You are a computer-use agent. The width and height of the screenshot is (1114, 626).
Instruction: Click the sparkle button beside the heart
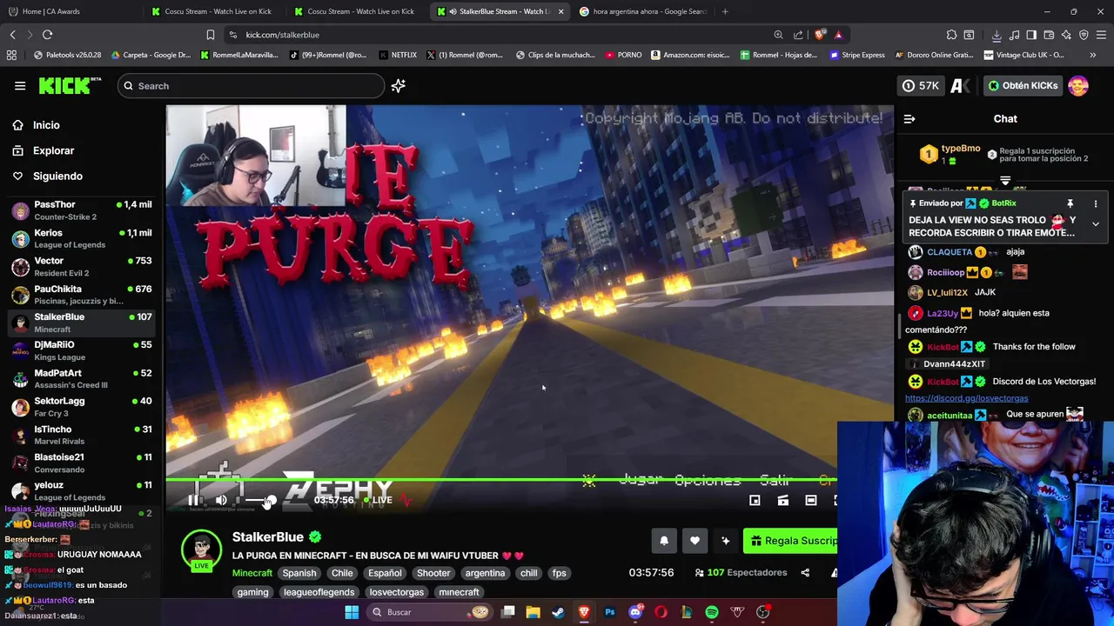pyautogui.click(x=725, y=541)
